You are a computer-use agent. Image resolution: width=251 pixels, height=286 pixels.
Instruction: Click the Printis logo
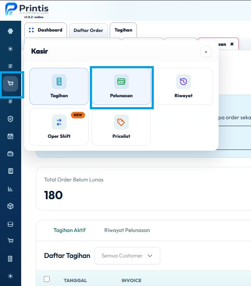tap(27, 9)
